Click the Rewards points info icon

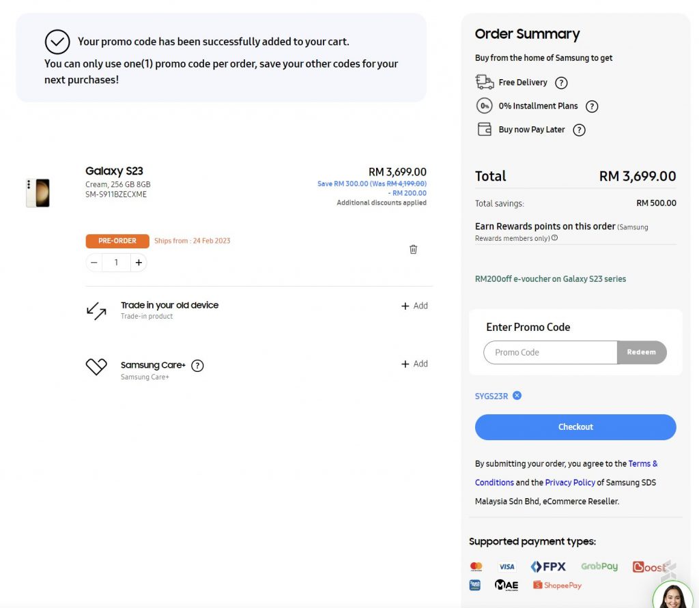[554, 238]
